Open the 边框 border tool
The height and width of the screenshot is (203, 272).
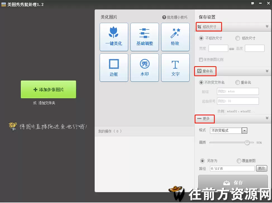click(x=114, y=68)
